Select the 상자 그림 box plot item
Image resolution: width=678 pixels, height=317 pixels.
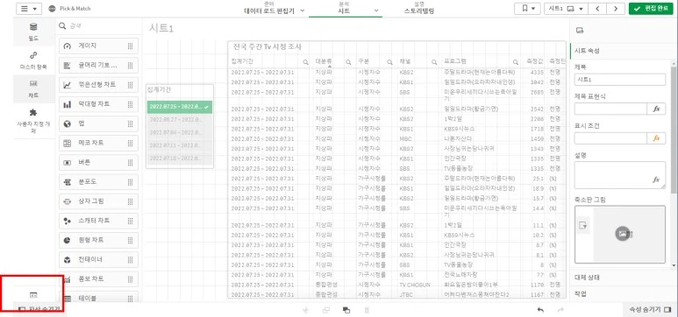tap(98, 201)
